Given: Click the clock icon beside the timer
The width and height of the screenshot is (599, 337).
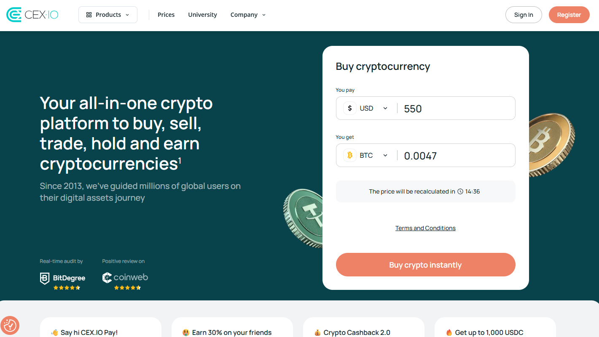Looking at the screenshot, I should (x=460, y=191).
